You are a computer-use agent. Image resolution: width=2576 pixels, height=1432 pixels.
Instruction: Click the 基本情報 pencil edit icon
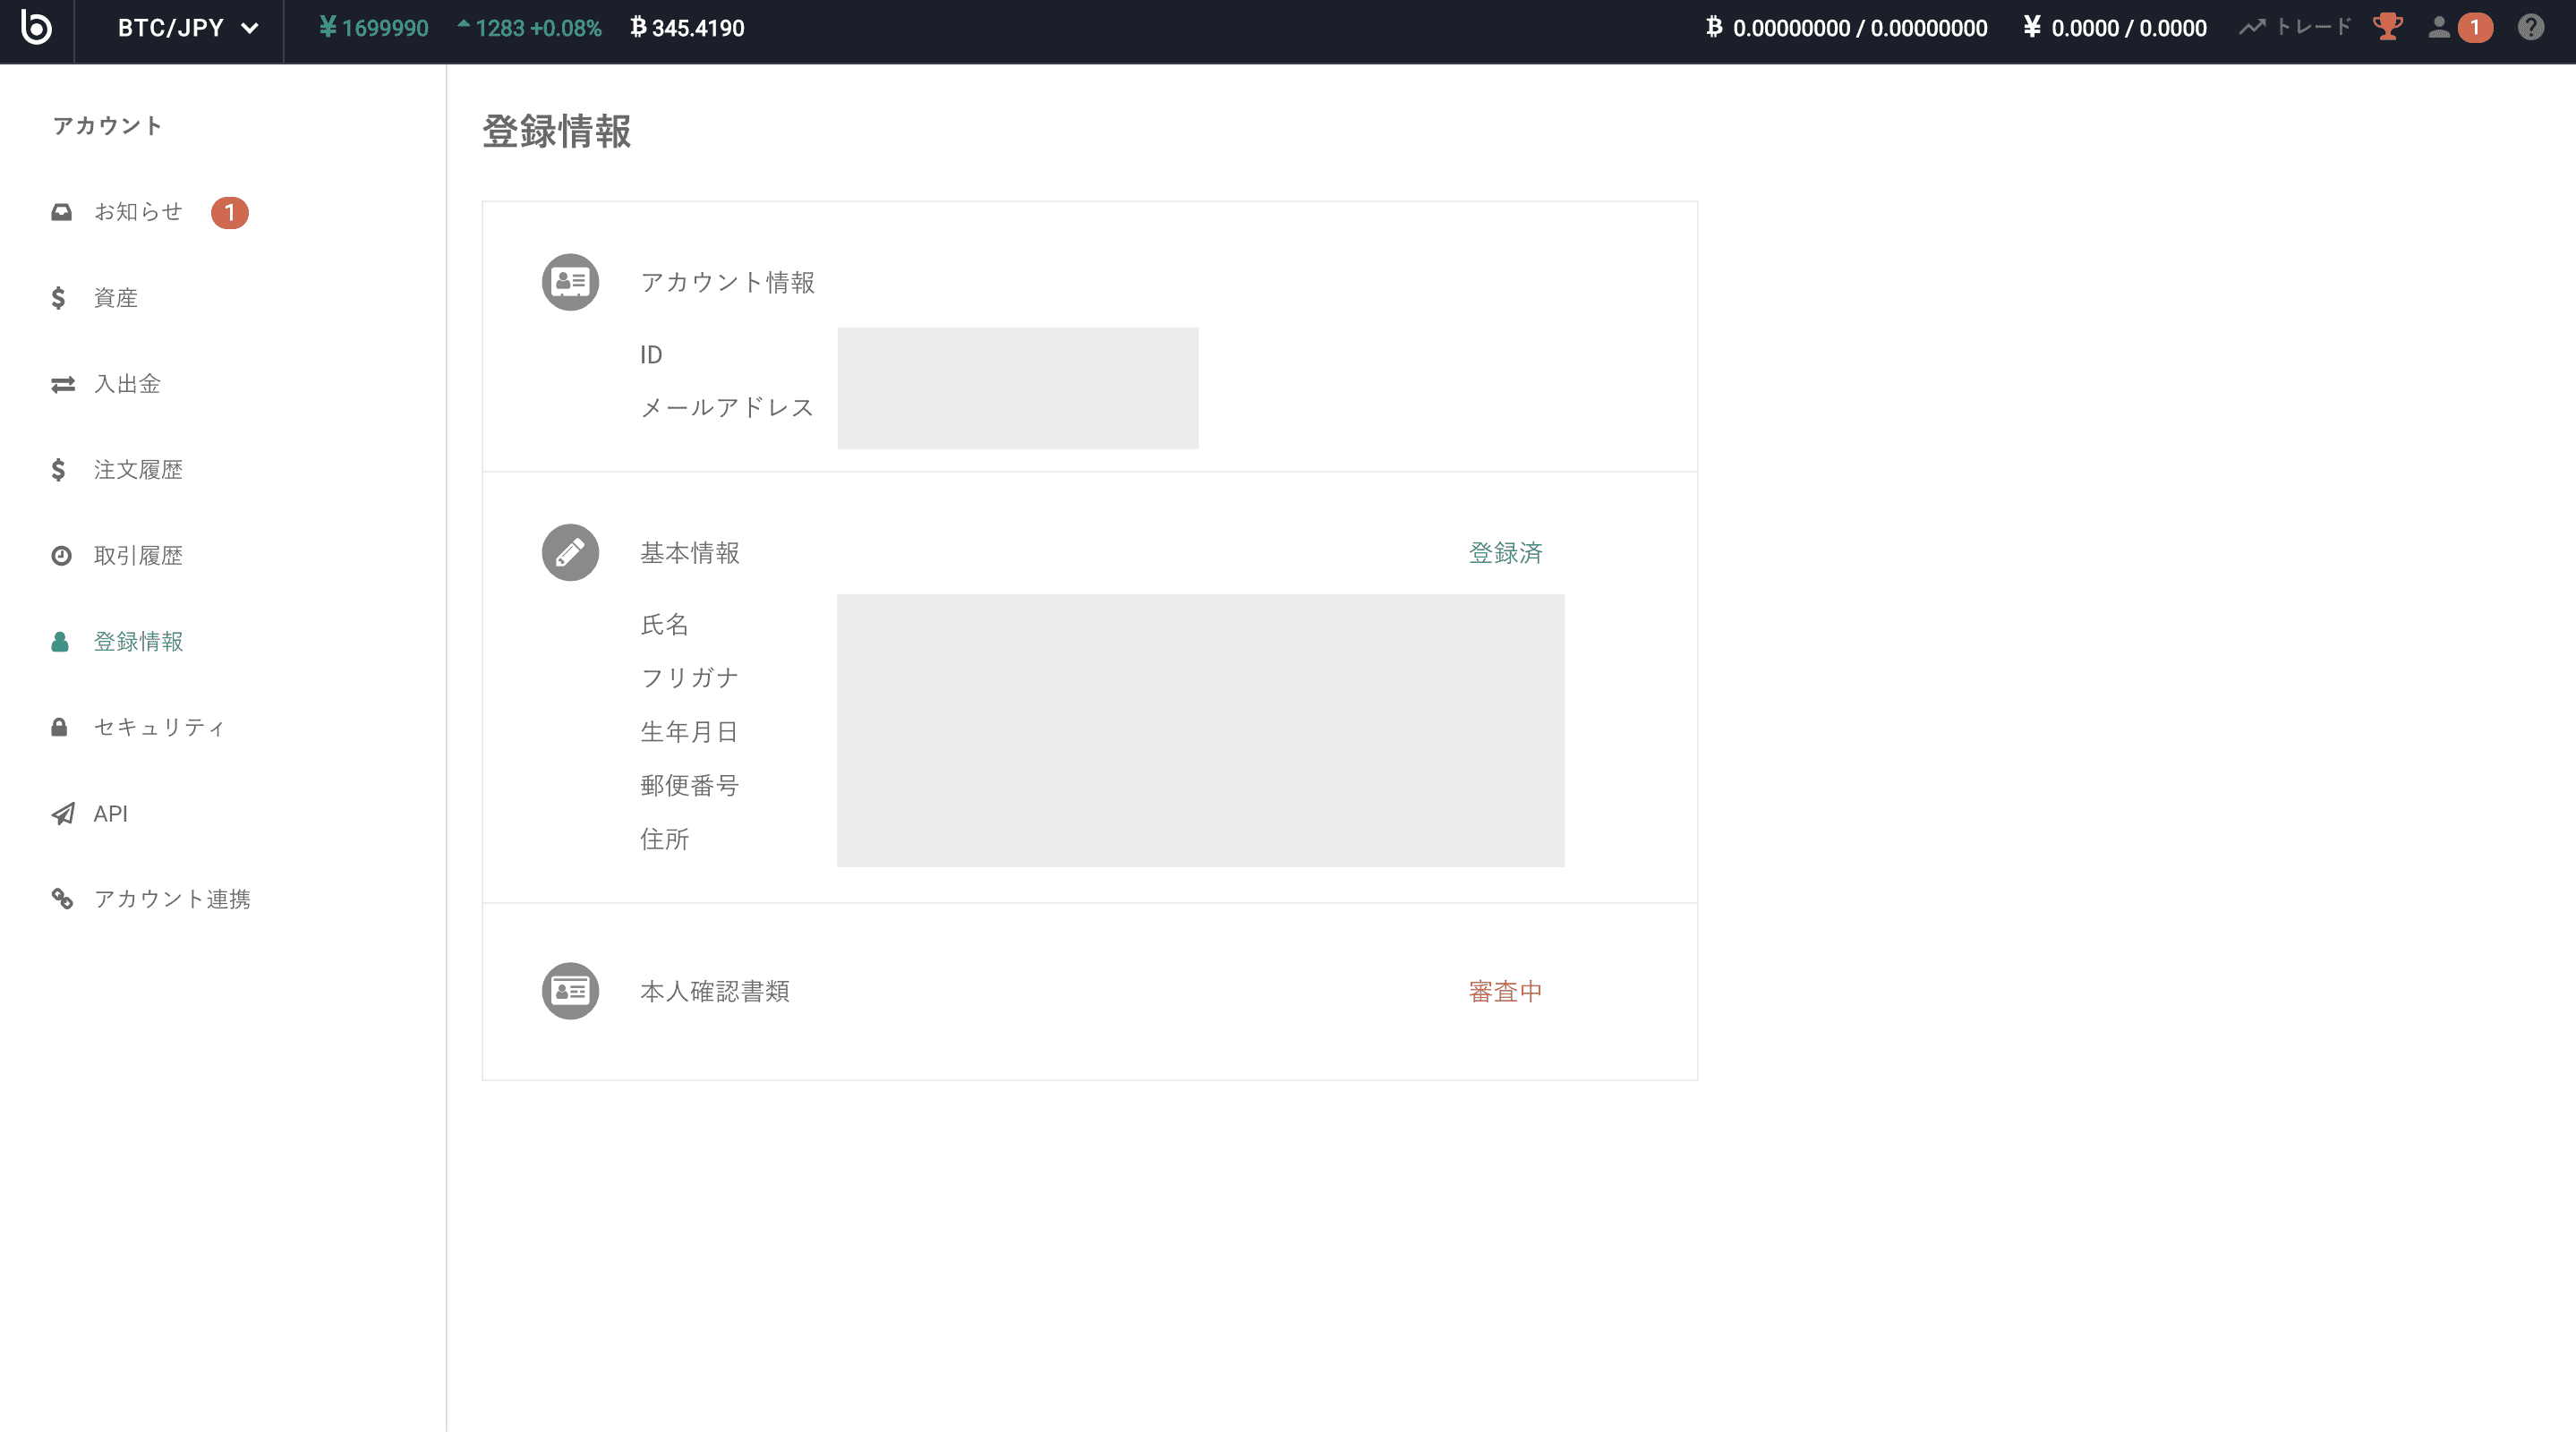pyautogui.click(x=570, y=552)
